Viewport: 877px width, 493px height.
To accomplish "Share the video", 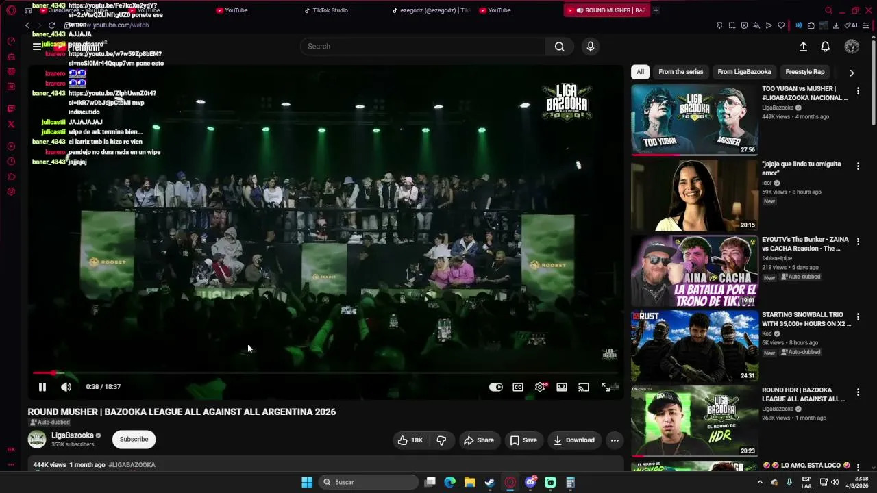I will click(x=478, y=440).
